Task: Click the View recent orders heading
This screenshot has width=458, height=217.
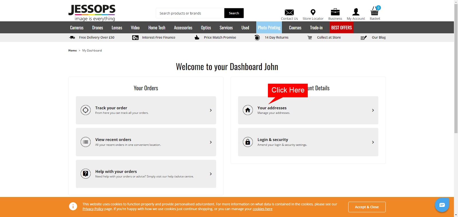Action: (x=113, y=140)
